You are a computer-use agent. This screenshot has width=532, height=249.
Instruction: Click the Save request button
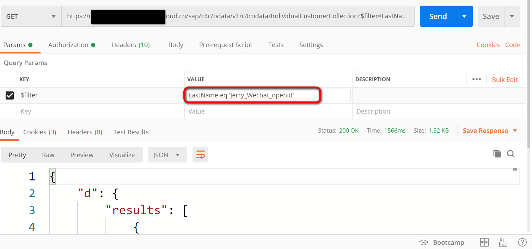491,16
